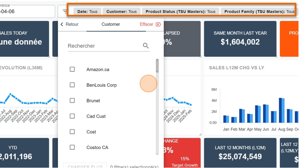Screen dimensions: 303x168
Task: Check the Cost customer checkbox
Action: [72, 132]
